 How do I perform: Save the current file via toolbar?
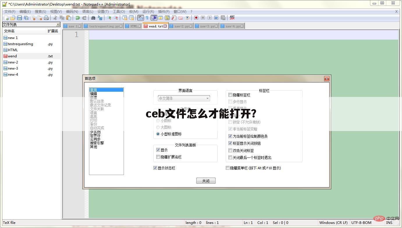tap(19, 18)
